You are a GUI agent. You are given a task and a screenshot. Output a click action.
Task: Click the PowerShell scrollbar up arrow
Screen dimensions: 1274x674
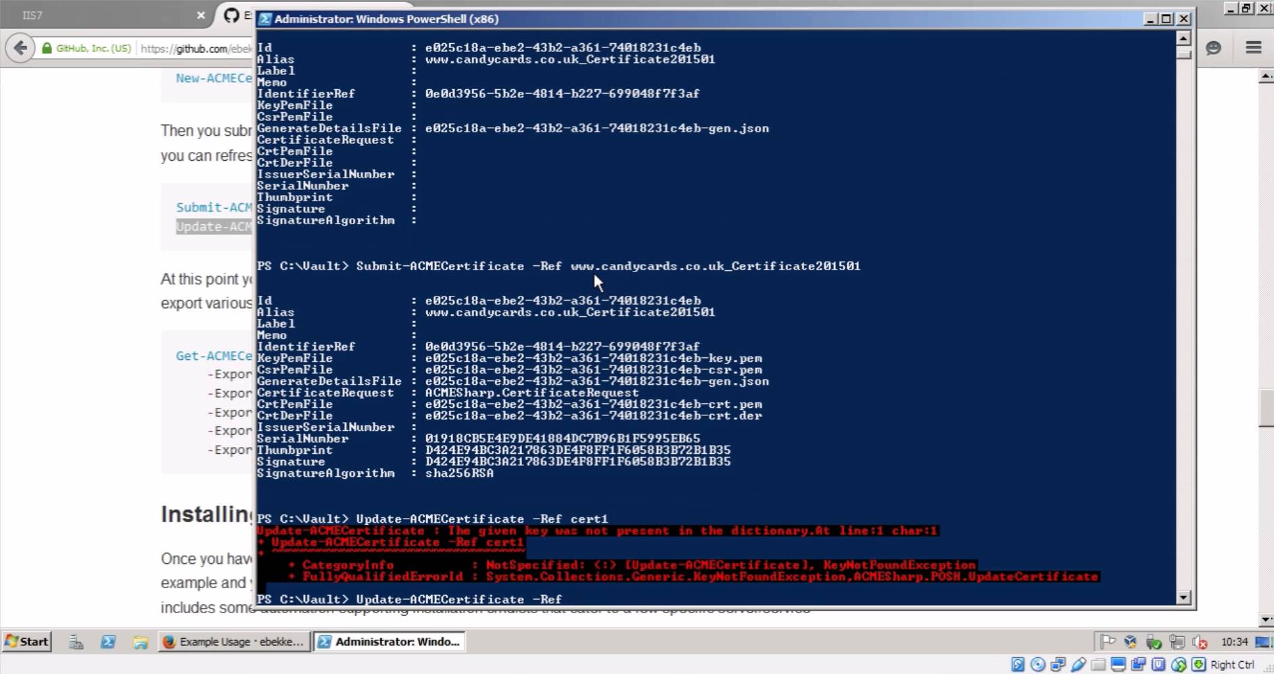tap(1183, 38)
